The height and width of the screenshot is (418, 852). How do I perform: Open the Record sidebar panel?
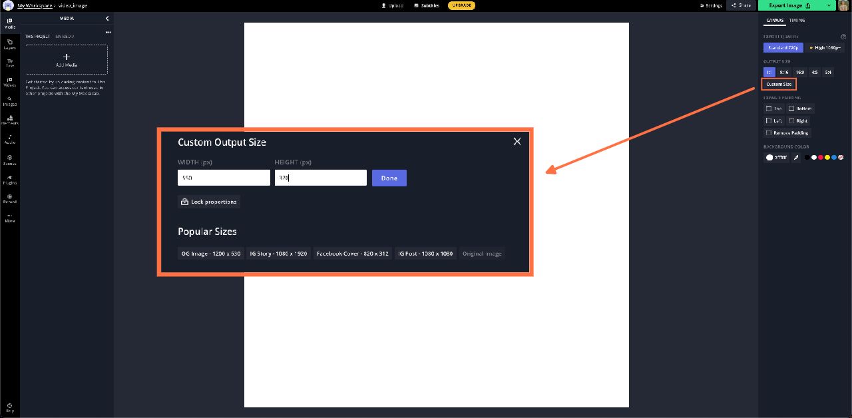tap(9, 198)
